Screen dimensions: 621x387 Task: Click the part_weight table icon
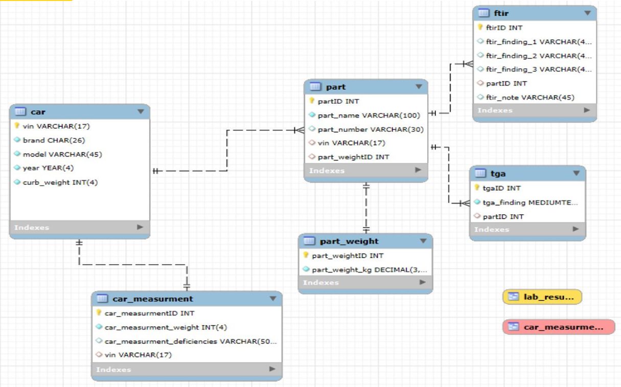tap(310, 241)
